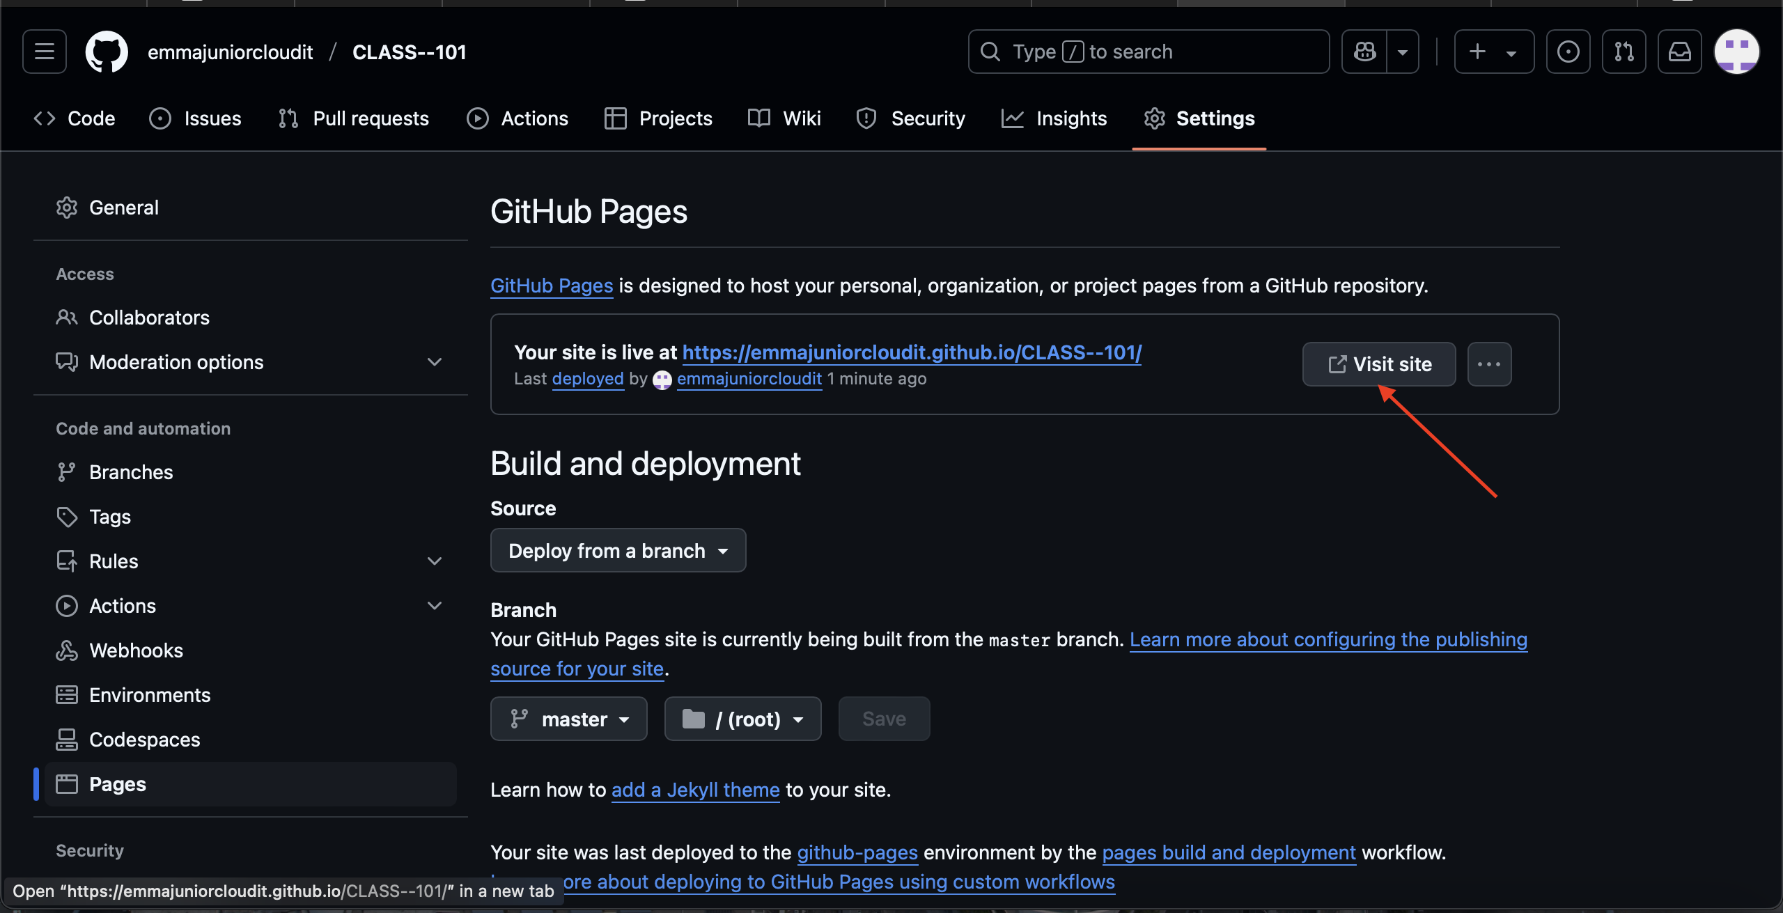Focus the Type / to search field
This screenshot has width=1783, height=913.
pos(1149,52)
